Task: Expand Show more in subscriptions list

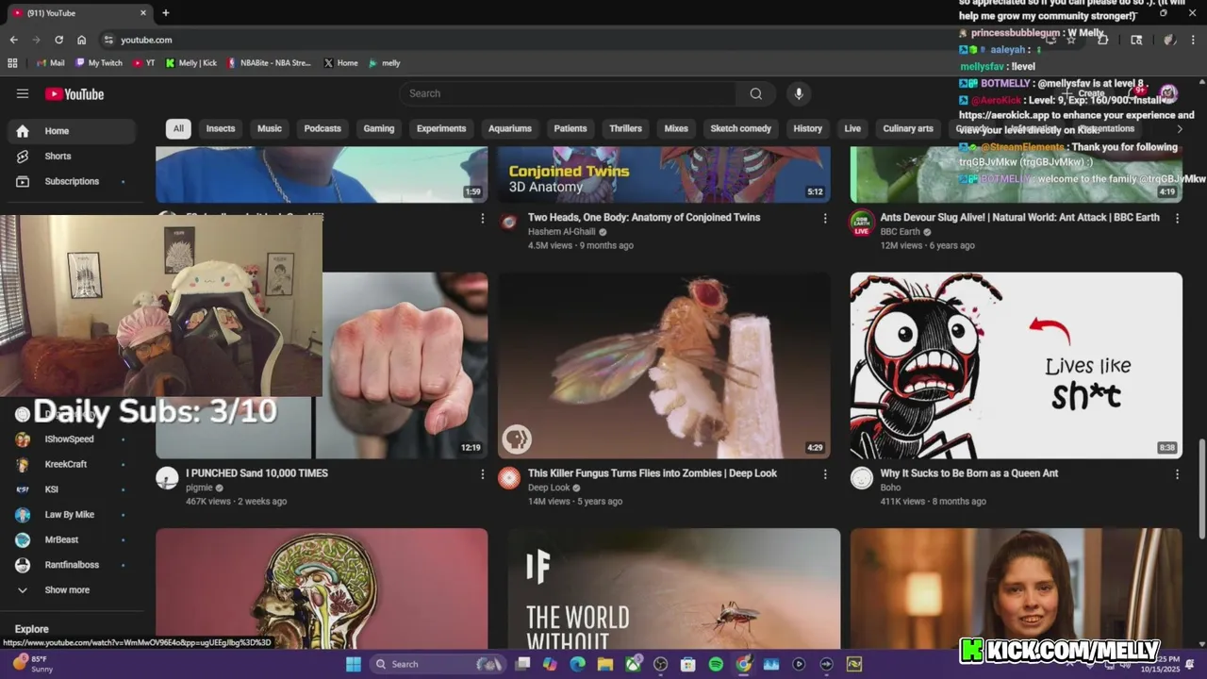Action: (x=67, y=589)
